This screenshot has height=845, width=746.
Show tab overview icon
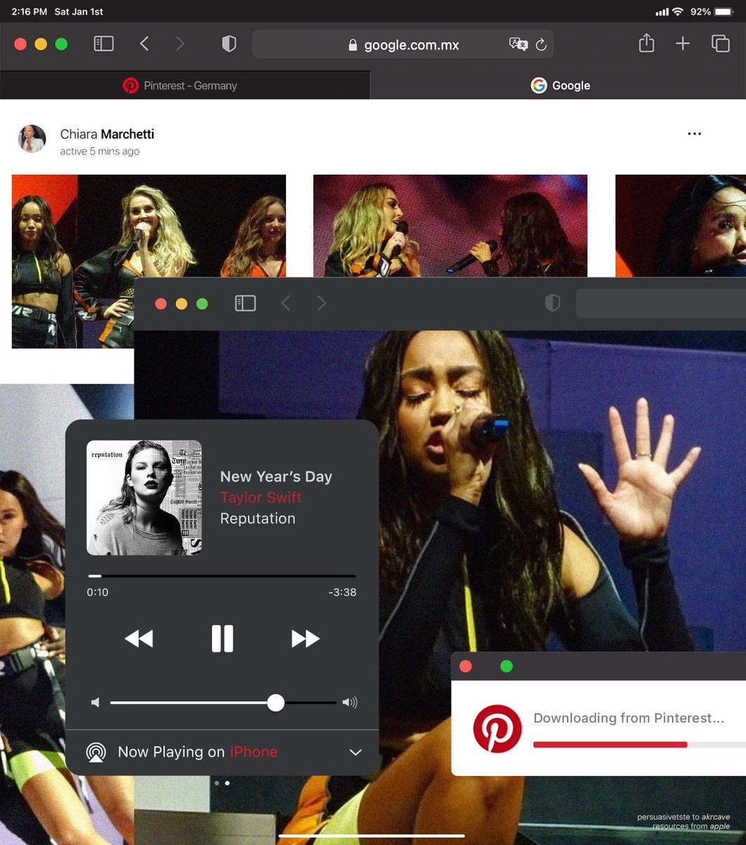point(721,44)
